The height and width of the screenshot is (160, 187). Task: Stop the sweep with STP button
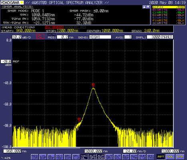(x=180, y=157)
